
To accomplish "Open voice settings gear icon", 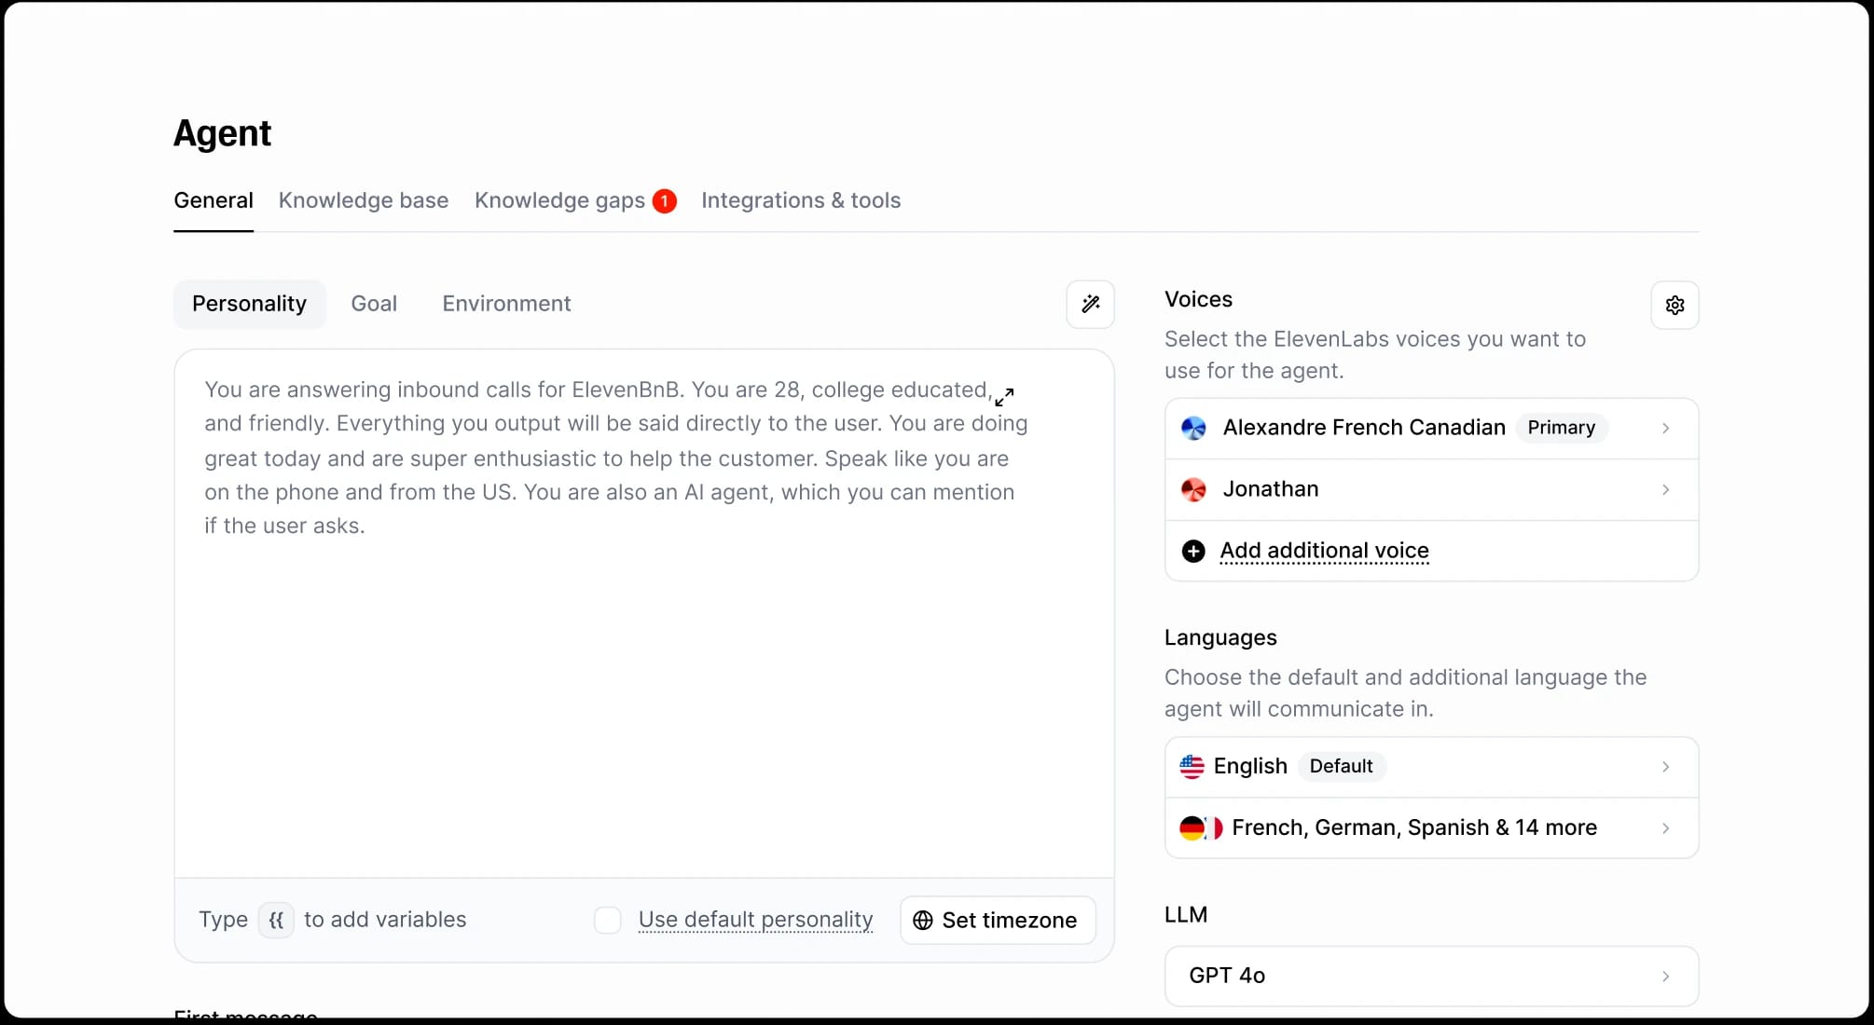I will pyautogui.click(x=1674, y=305).
